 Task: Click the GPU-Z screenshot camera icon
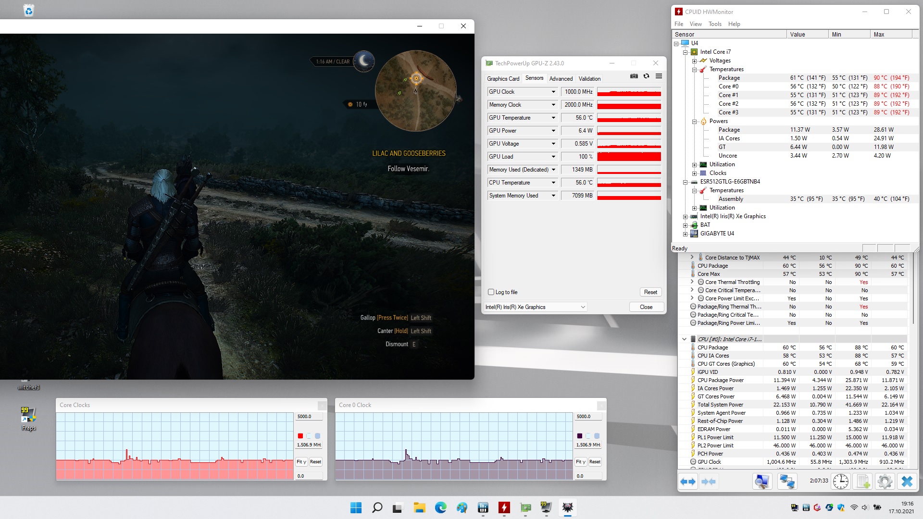[x=634, y=76]
